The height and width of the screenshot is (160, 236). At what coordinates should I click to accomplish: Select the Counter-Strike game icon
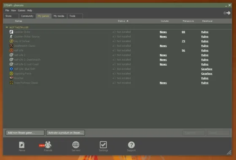11,32
